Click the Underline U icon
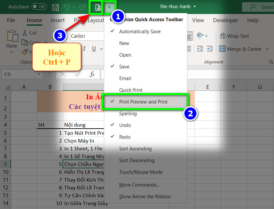The image size is (274, 209). (x=94, y=49)
